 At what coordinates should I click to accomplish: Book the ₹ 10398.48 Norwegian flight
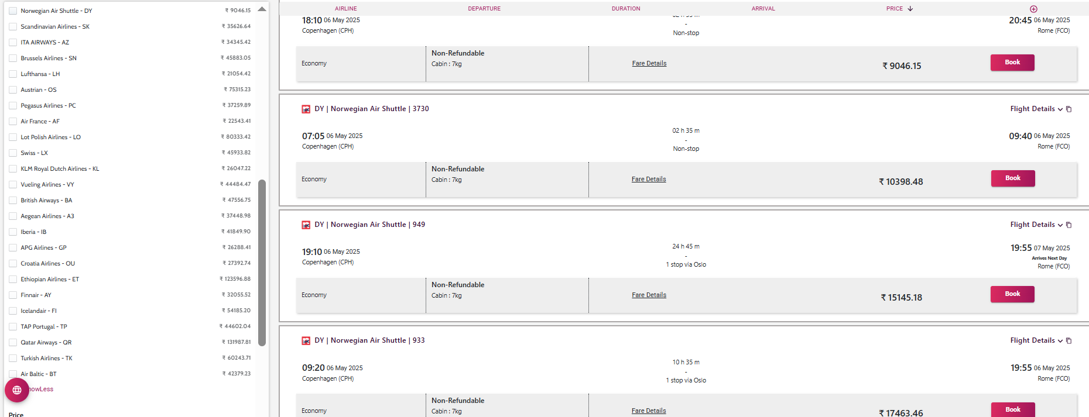[x=1012, y=178]
